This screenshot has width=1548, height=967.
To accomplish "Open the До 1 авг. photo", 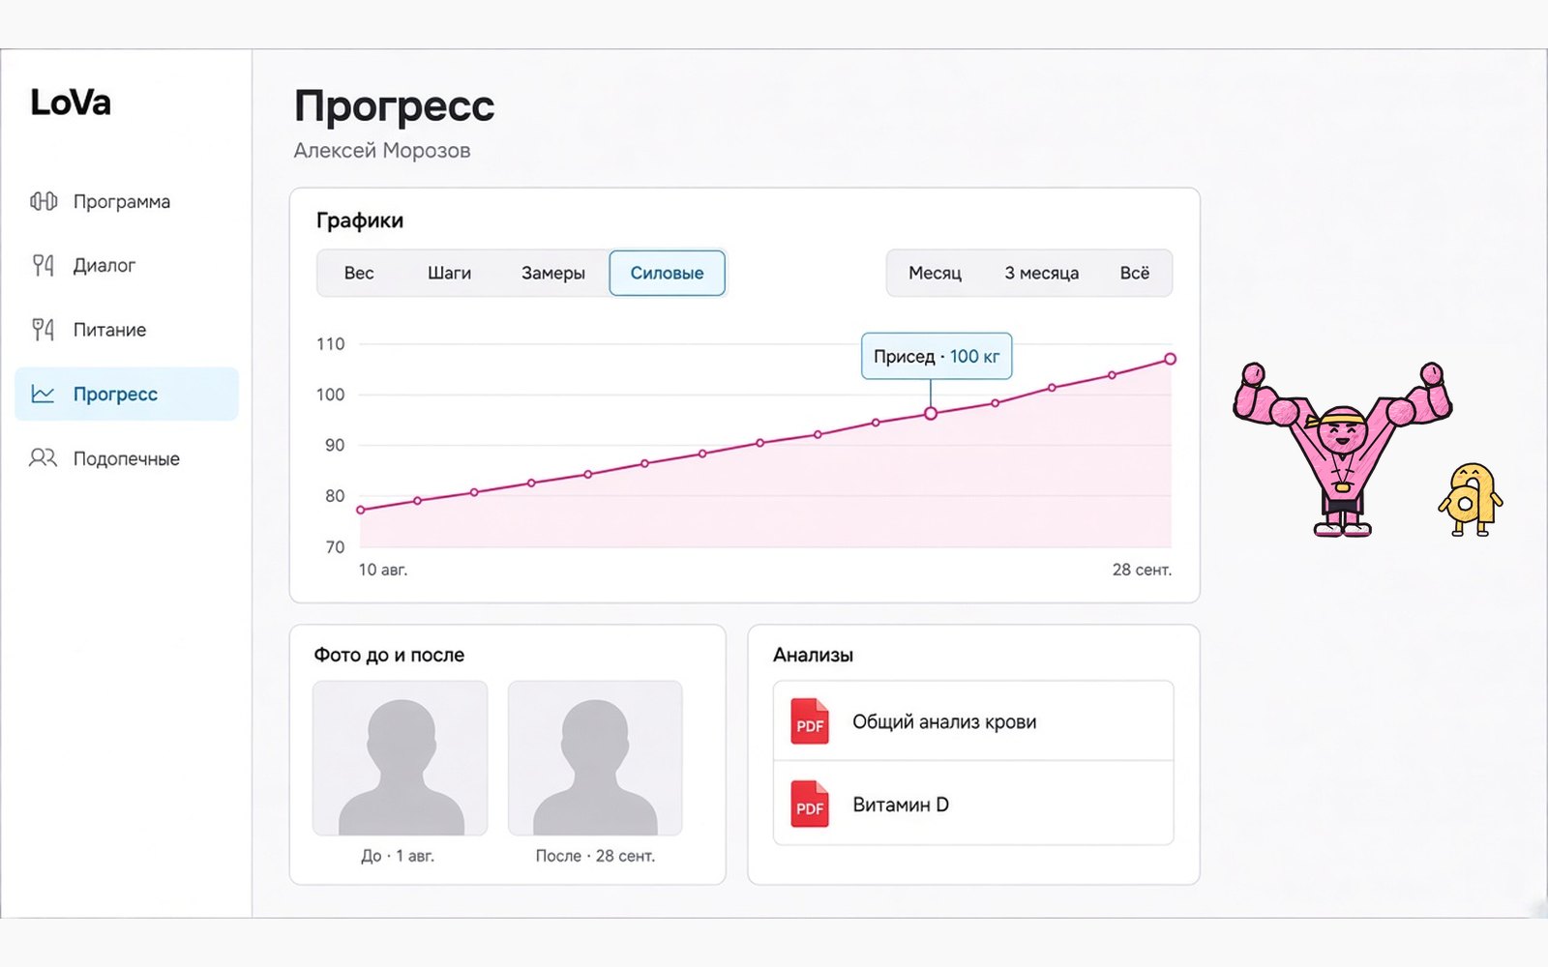I will (x=400, y=758).
